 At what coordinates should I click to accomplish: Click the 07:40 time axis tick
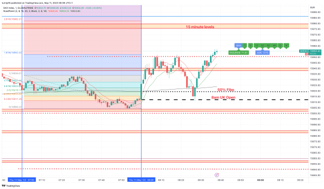coord(102,180)
